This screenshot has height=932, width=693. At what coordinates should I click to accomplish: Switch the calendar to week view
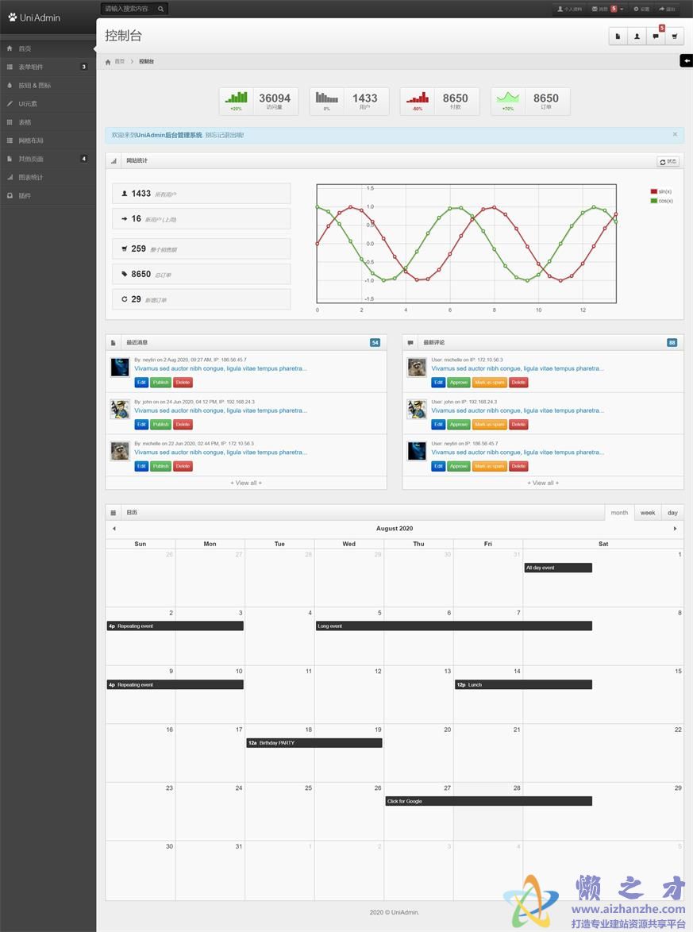tap(648, 513)
